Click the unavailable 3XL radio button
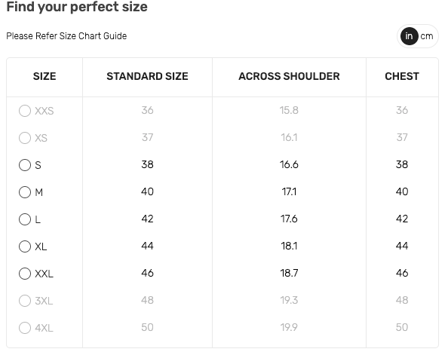Screen dimensions: 448x355 click(25, 301)
